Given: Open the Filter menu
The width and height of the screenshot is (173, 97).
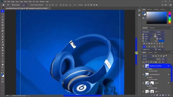Looking at the screenshot, I should pos(30,2).
